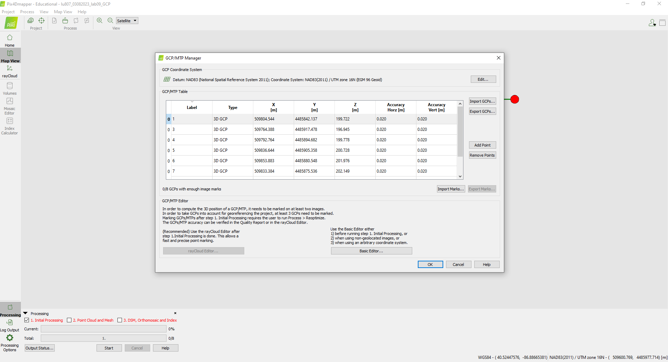668x362 pixels.
Task: Click Help in the GCP/MTP Manager dialog
Action: pos(487,265)
